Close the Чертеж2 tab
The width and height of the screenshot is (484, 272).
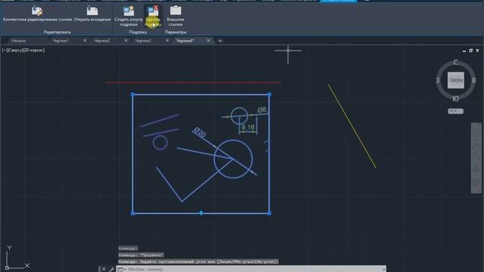click(x=126, y=40)
